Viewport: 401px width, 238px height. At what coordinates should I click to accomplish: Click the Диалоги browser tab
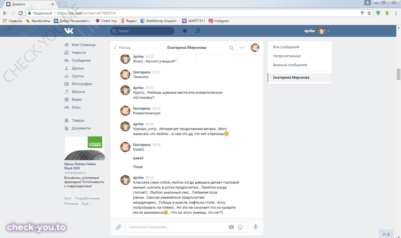30,4
